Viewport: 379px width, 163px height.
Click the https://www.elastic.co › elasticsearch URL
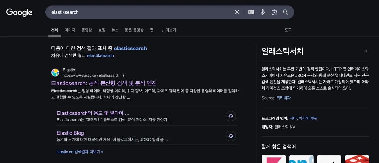(91, 75)
